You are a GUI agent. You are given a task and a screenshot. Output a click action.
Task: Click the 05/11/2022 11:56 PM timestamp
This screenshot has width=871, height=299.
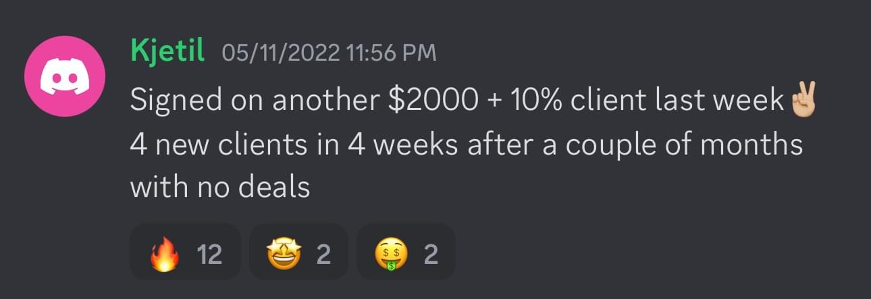point(329,53)
